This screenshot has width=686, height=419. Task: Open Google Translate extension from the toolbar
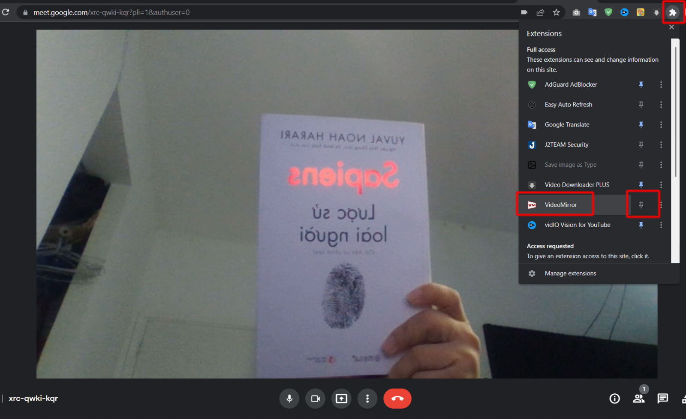(x=593, y=12)
